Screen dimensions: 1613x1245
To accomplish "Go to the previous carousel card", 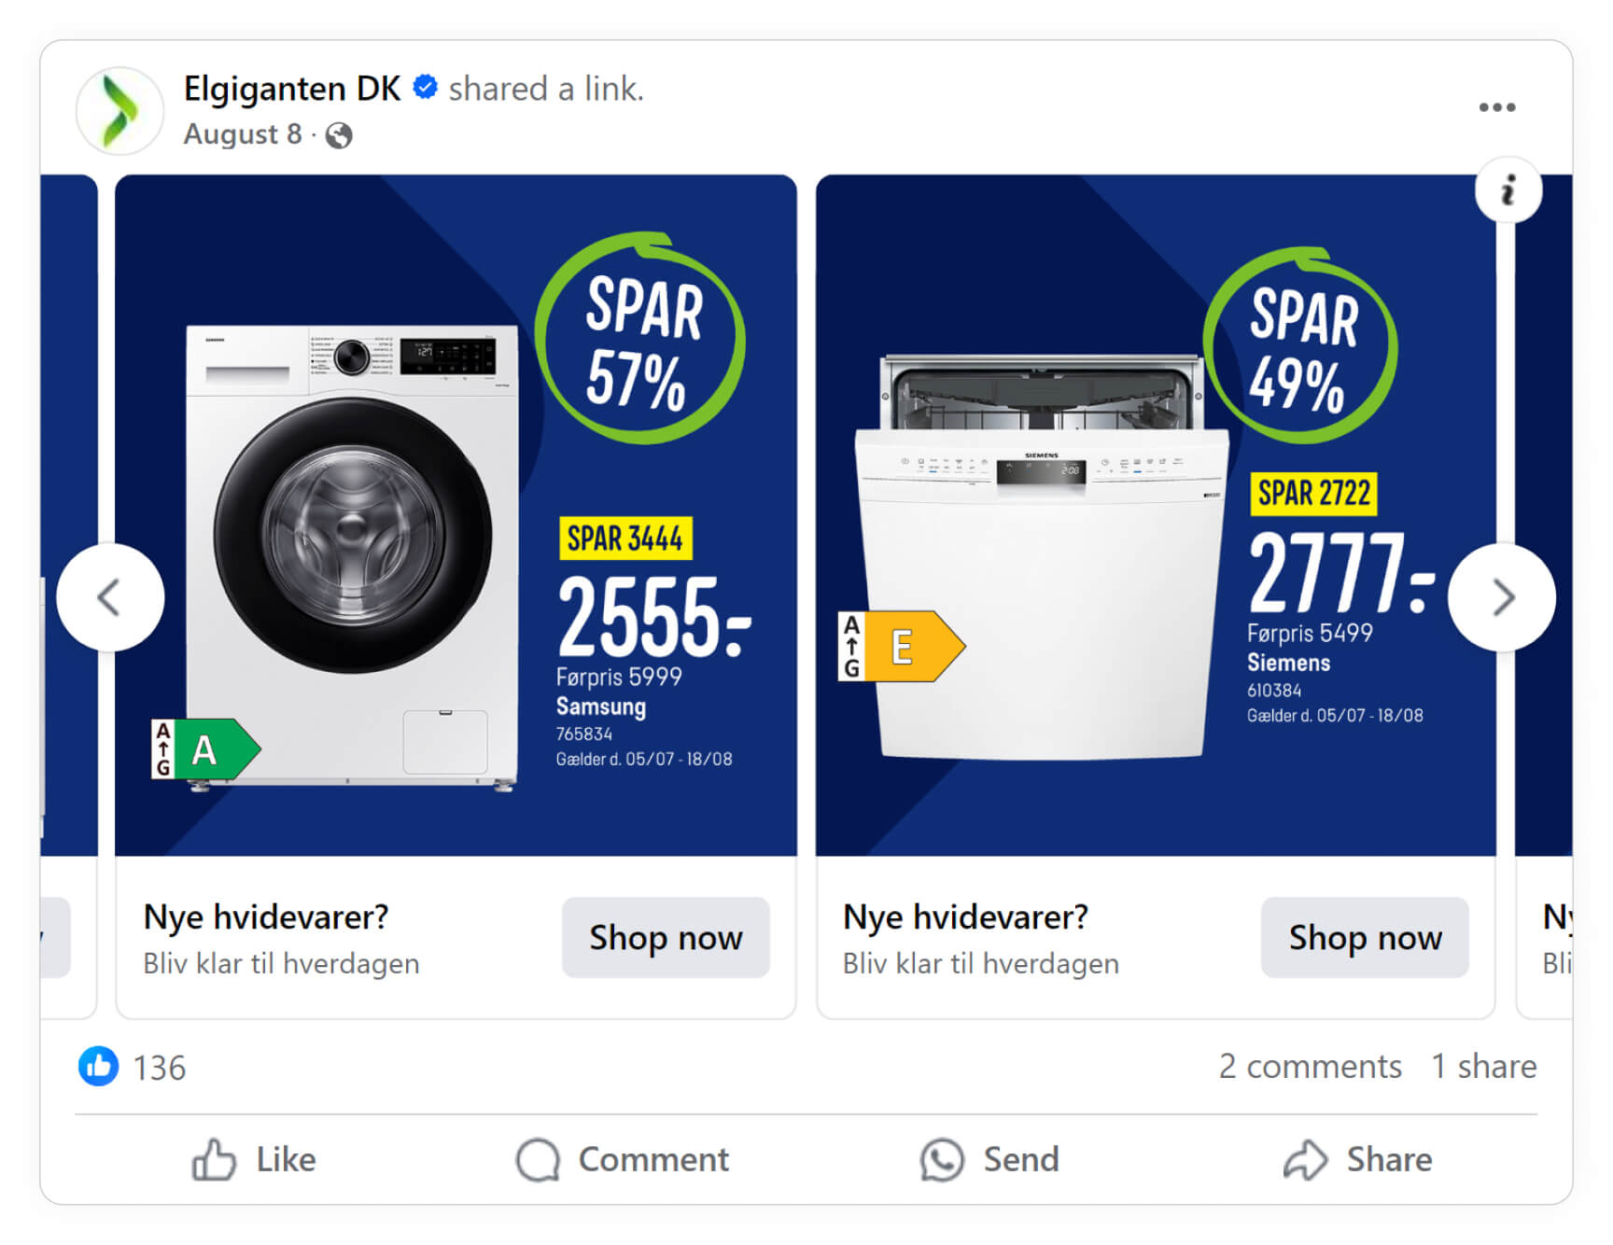I will click(110, 597).
